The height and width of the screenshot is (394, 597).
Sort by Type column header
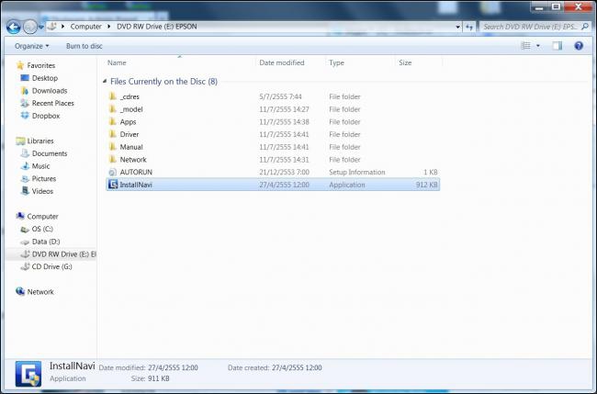click(x=336, y=62)
